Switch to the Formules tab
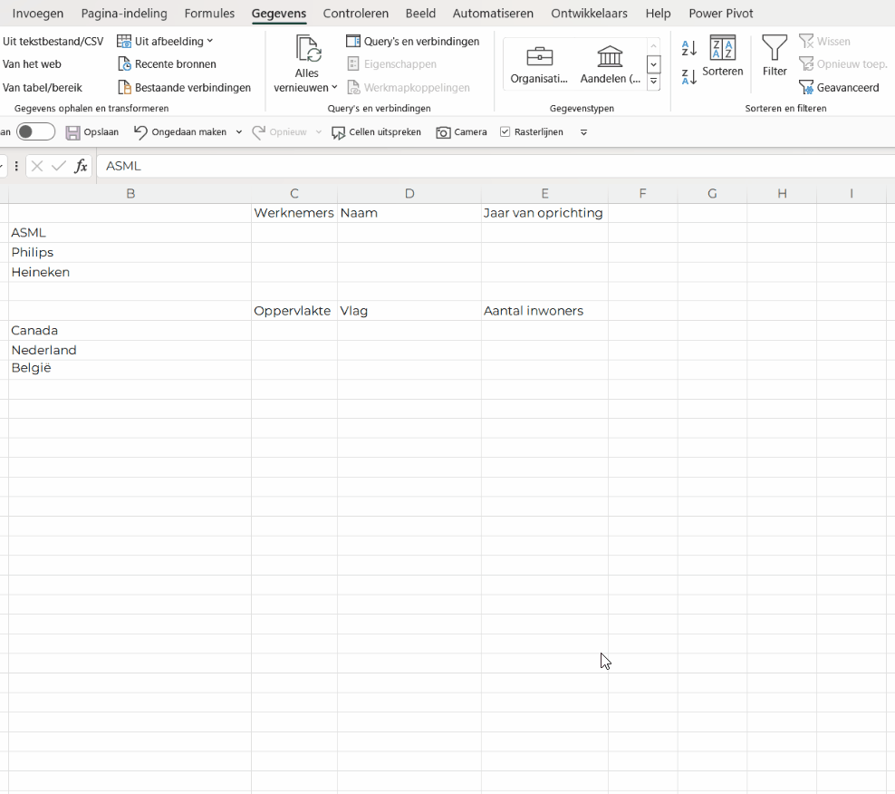The width and height of the screenshot is (895, 794). coord(209,14)
